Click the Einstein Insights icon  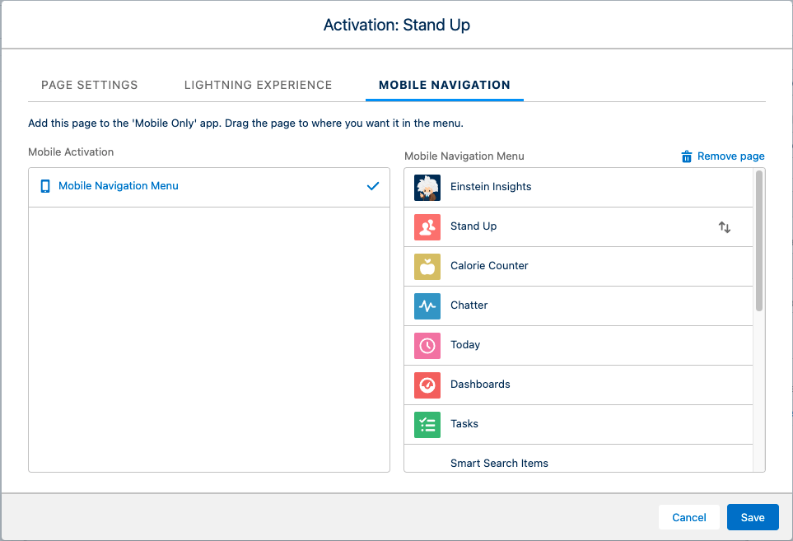tap(427, 187)
